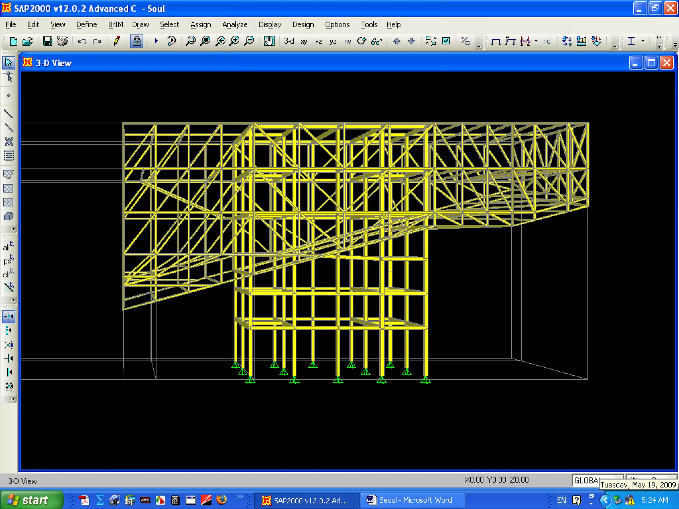Open the Assign menu

pos(201,25)
